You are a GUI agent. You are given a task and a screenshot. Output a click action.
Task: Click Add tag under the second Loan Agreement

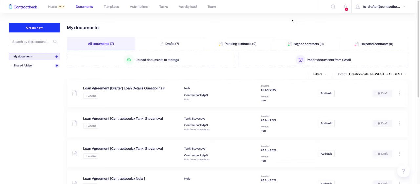coord(91,126)
